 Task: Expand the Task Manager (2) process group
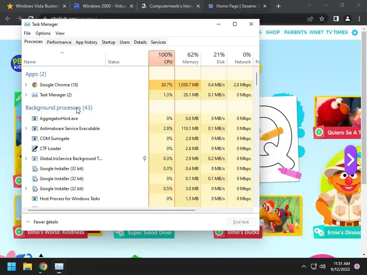(x=26, y=95)
